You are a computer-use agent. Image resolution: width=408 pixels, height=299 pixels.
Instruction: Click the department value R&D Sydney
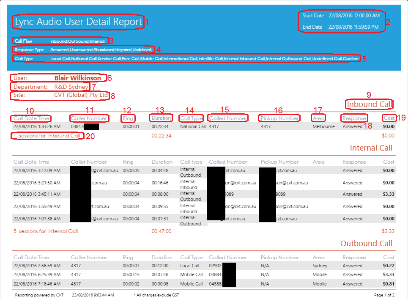[71, 87]
